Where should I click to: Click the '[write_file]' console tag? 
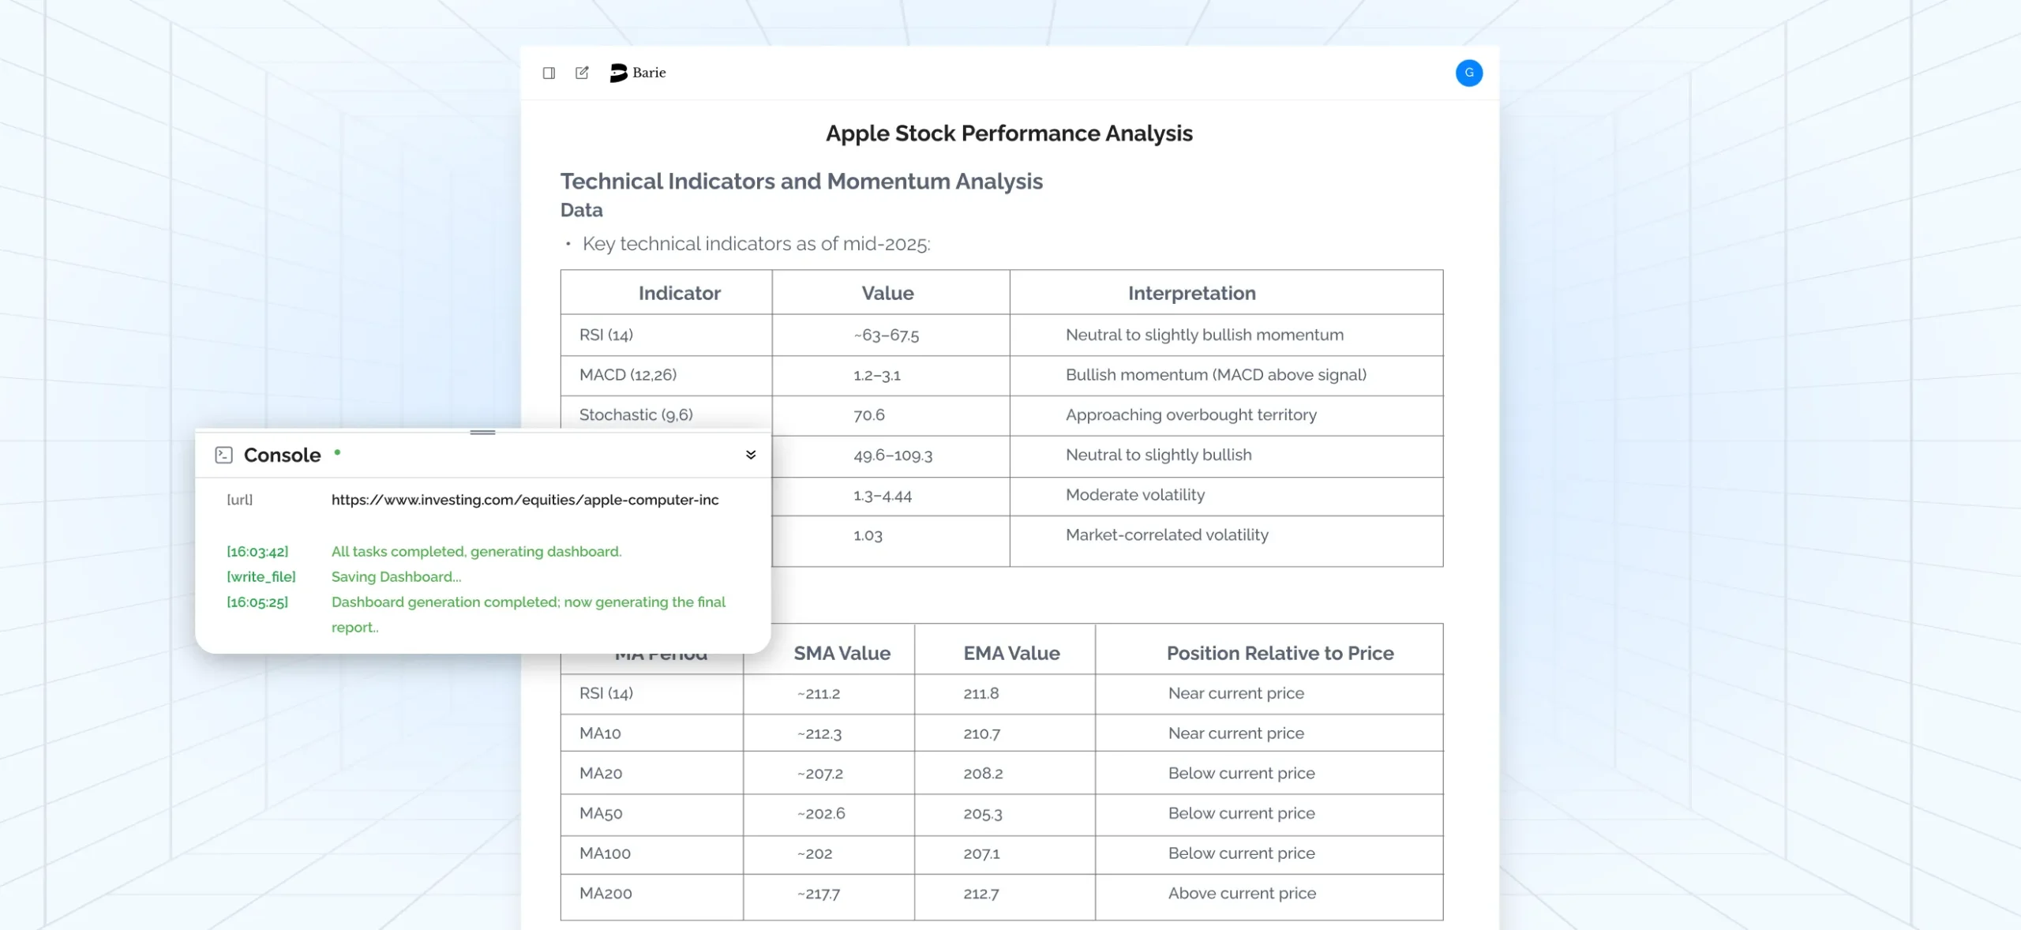[x=261, y=577]
